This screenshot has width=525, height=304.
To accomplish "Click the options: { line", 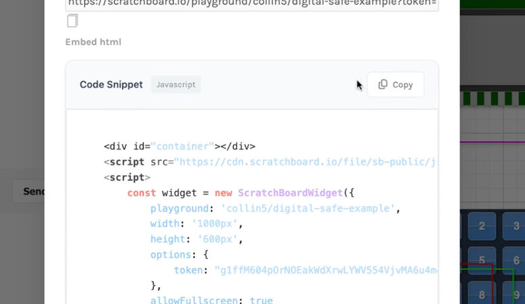I will 180,255.
